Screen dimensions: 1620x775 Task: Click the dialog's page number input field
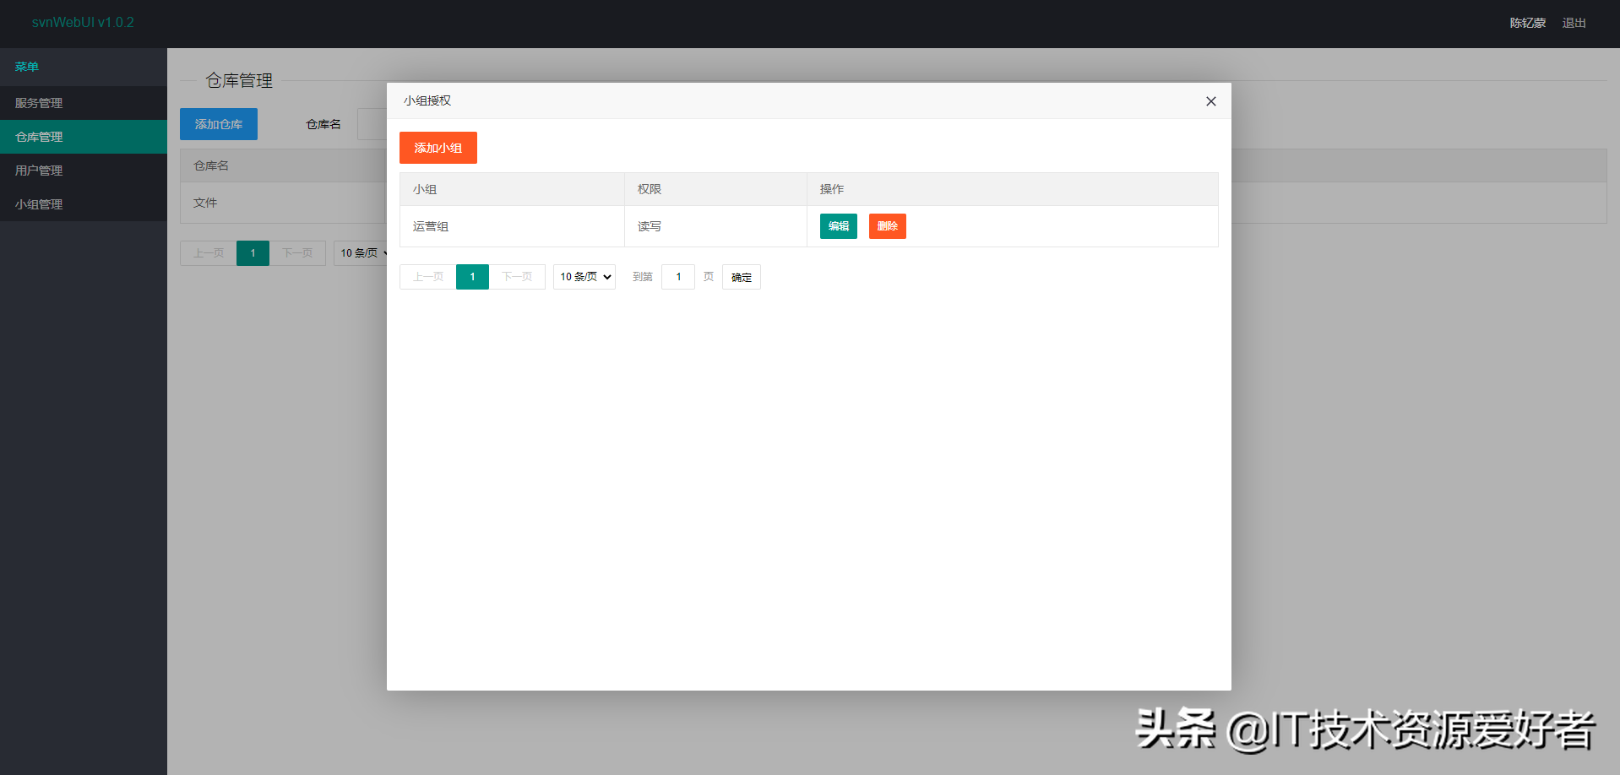click(x=677, y=277)
